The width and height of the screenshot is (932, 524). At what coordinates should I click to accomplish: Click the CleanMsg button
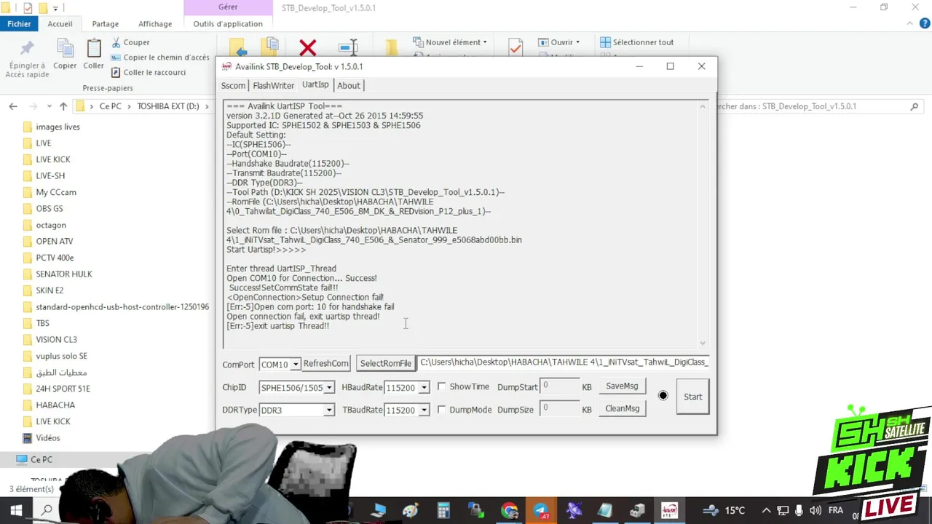click(622, 408)
